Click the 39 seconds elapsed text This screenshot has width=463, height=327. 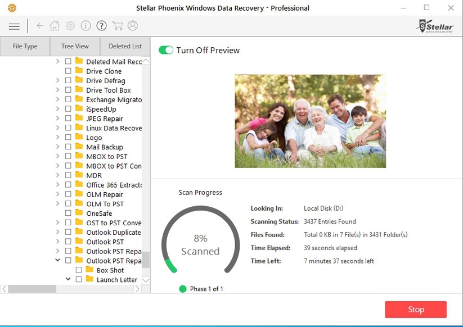coord(330,248)
